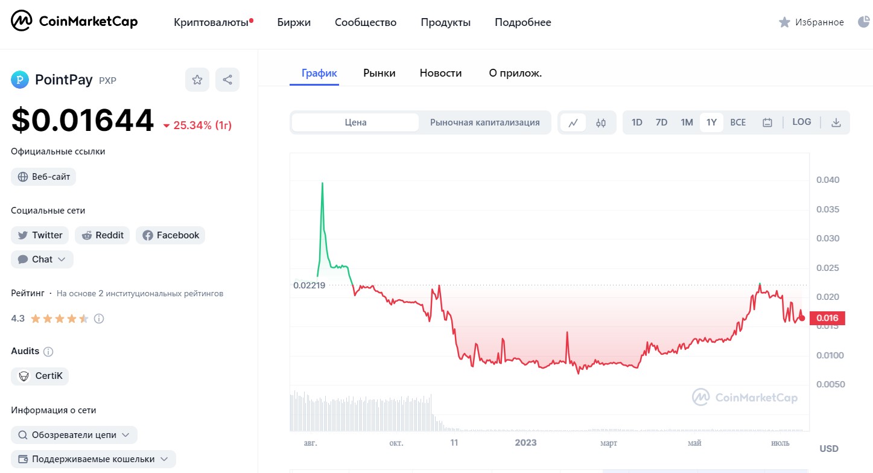Click the PXP ticker symbol

[x=107, y=80]
